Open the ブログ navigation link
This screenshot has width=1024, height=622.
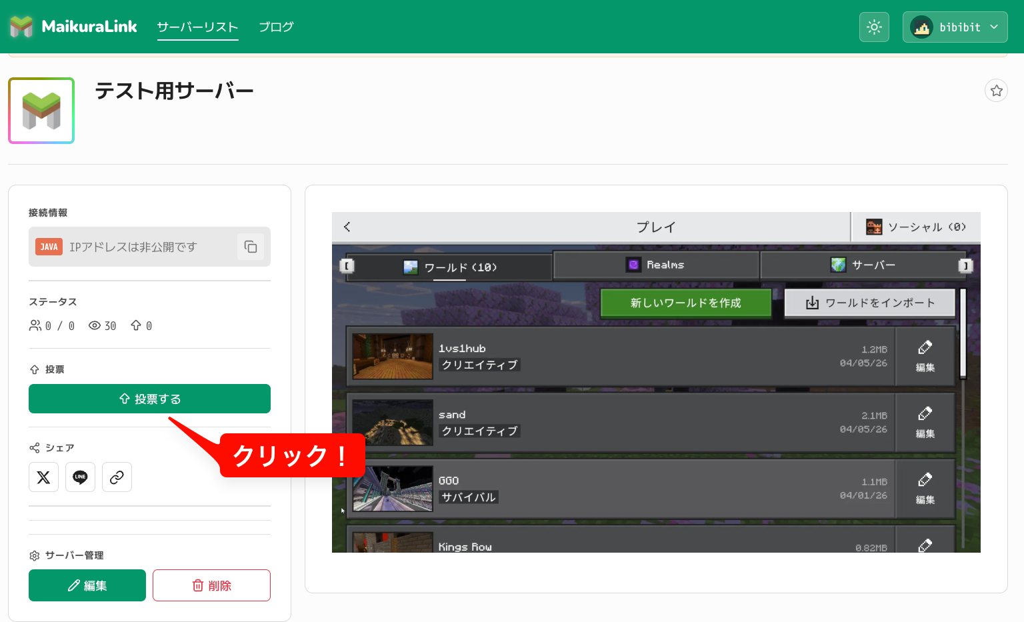coord(276,27)
